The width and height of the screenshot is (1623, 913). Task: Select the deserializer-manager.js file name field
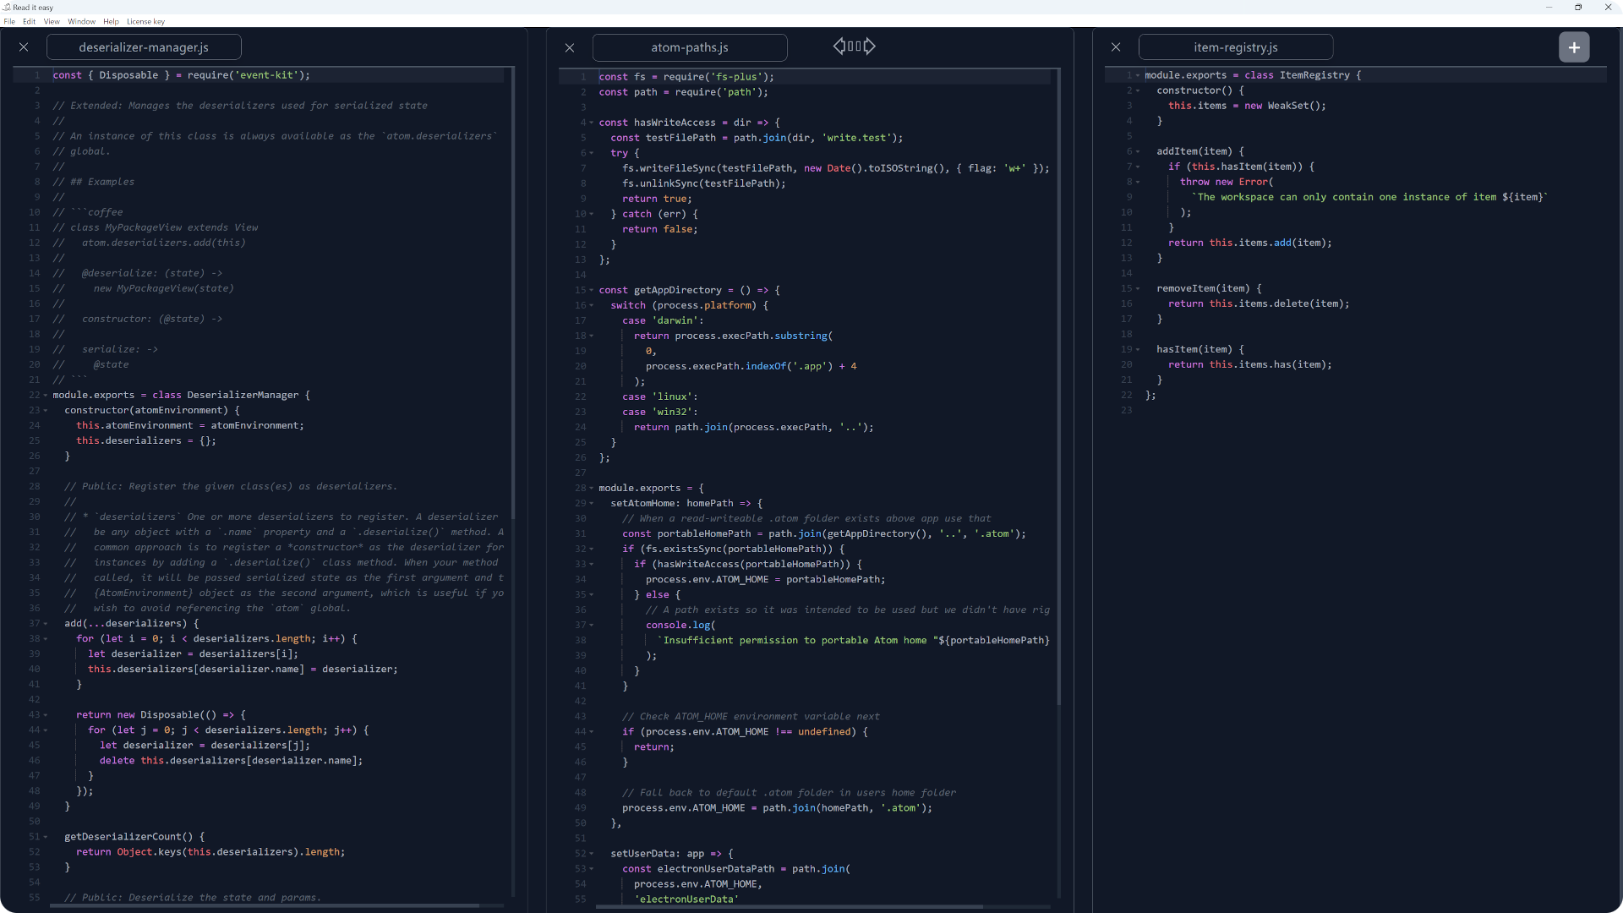click(x=144, y=47)
